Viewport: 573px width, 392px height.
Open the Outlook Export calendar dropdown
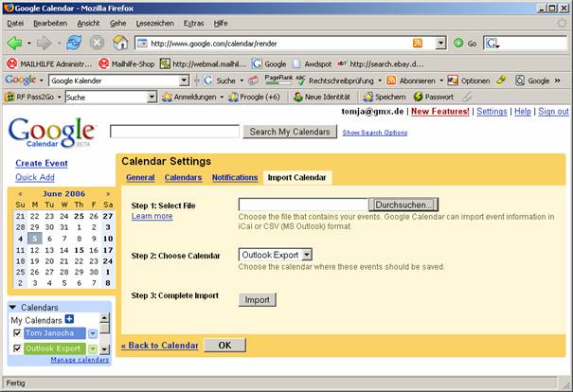tap(307, 255)
